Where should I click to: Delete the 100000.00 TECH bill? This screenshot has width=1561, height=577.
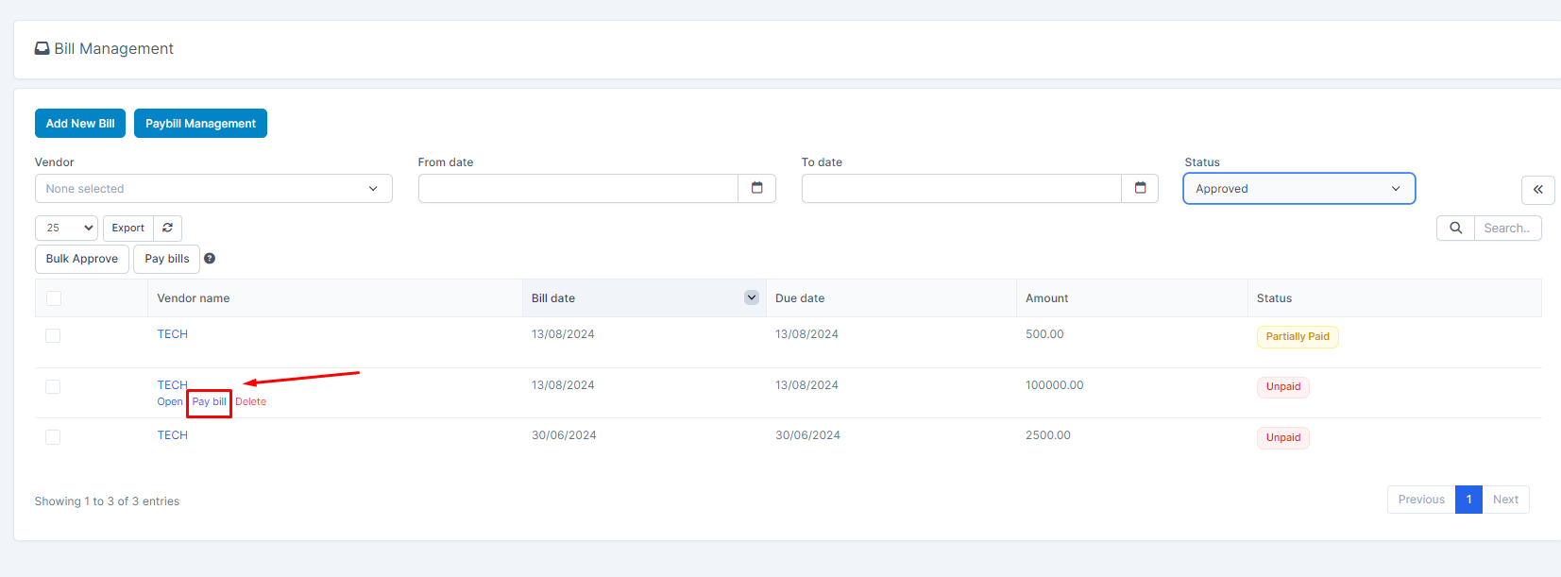point(250,402)
